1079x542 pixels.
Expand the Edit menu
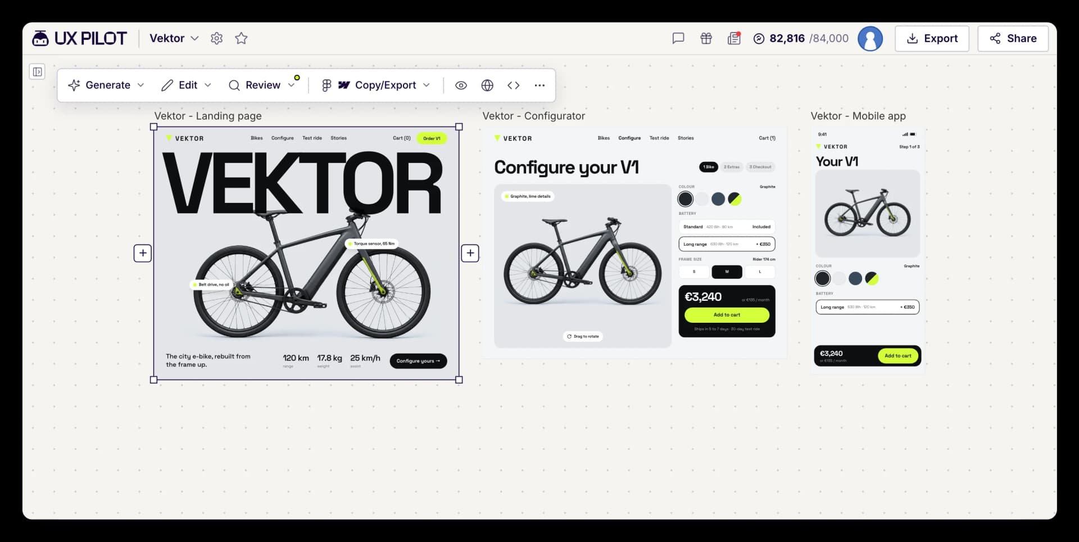point(187,85)
